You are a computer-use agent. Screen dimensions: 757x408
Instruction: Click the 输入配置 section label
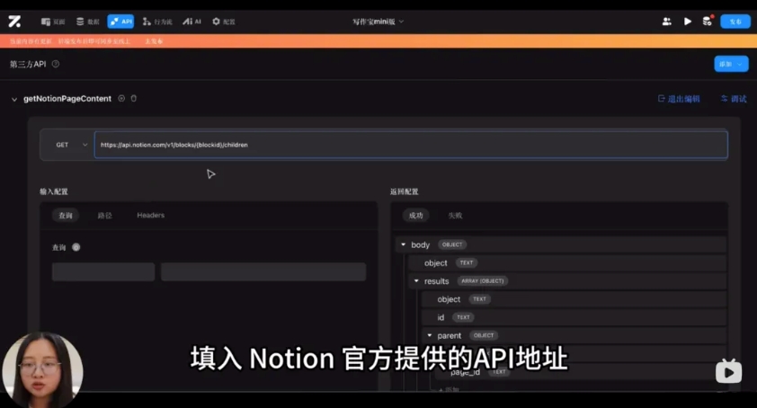(x=54, y=191)
